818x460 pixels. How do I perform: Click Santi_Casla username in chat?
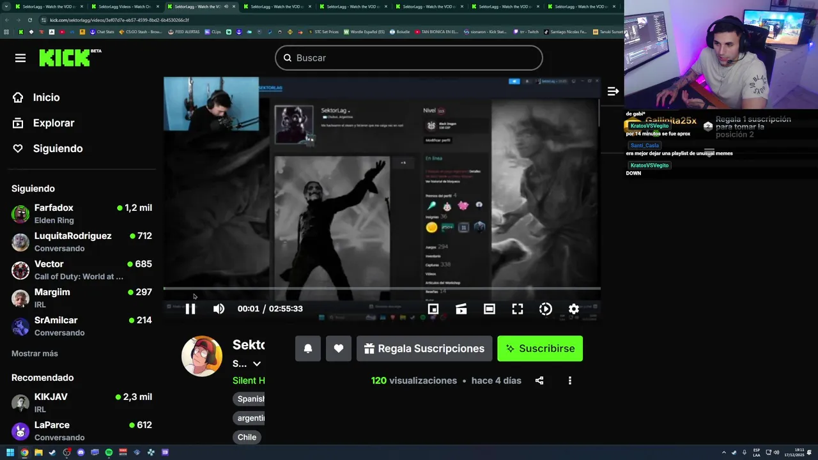click(644, 146)
